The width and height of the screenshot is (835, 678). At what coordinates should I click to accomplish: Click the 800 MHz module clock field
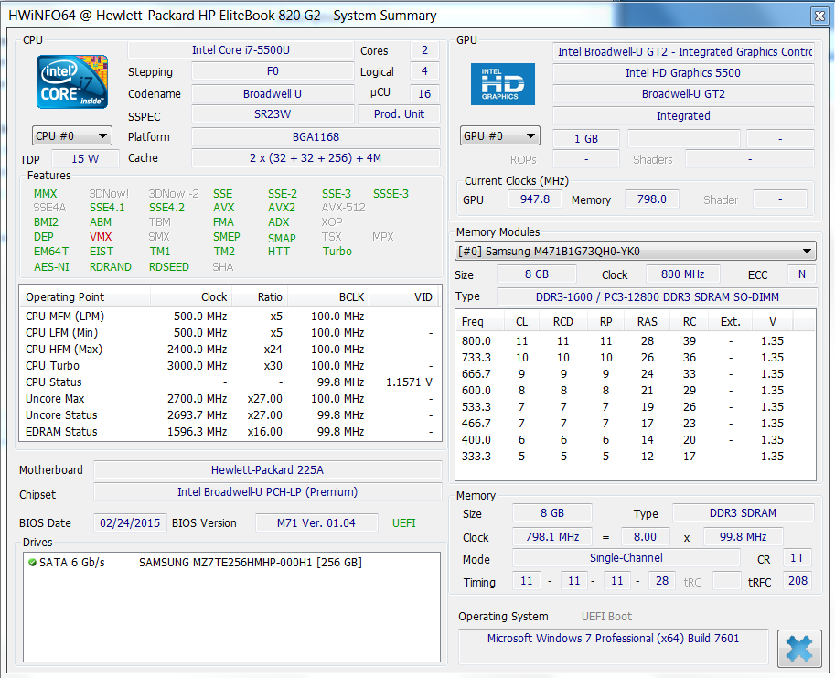pos(682,274)
